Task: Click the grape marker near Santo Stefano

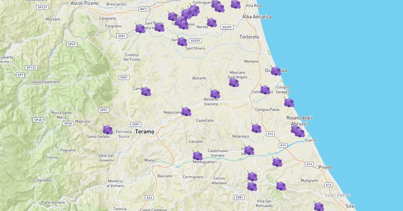Action: 107,130
